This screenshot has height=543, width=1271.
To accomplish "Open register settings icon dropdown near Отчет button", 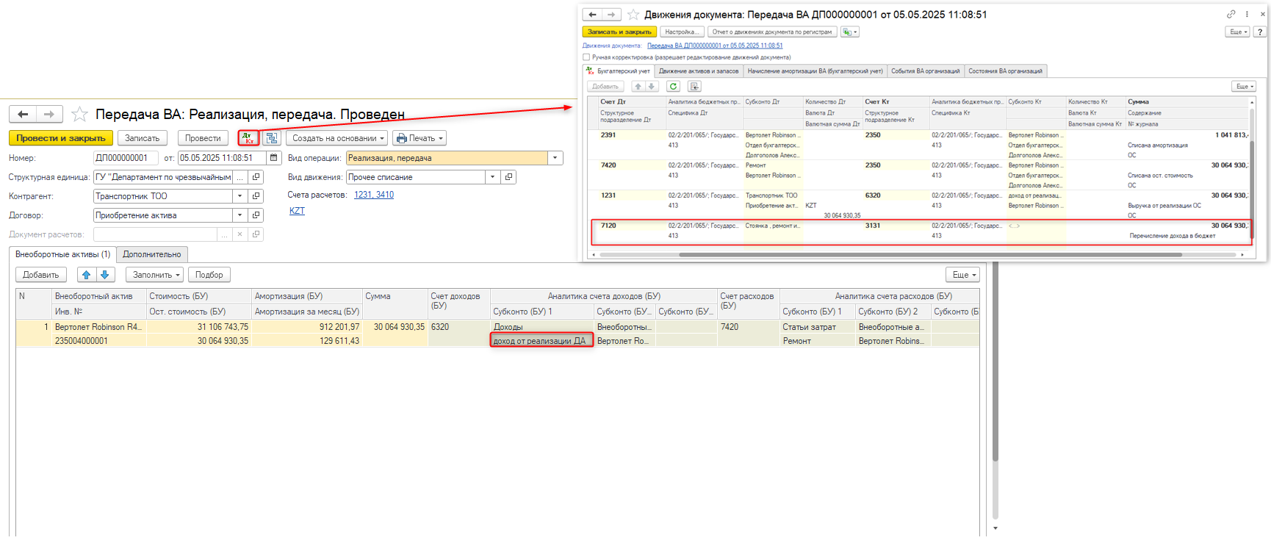I will click(x=849, y=32).
